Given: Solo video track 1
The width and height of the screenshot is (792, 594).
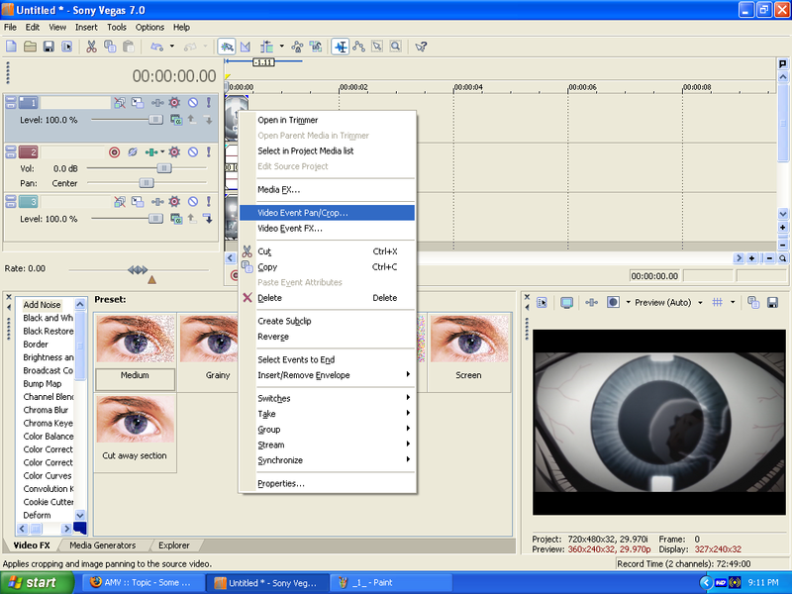Looking at the screenshot, I should coord(208,103).
